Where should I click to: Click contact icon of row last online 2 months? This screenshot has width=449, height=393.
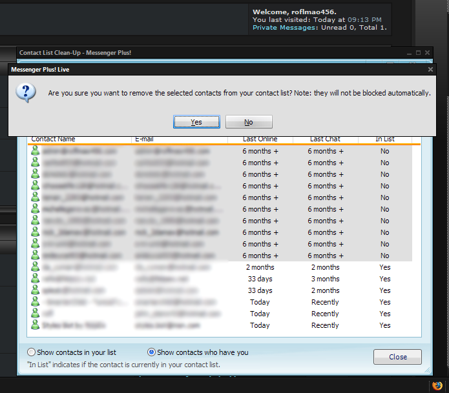[x=36, y=267]
